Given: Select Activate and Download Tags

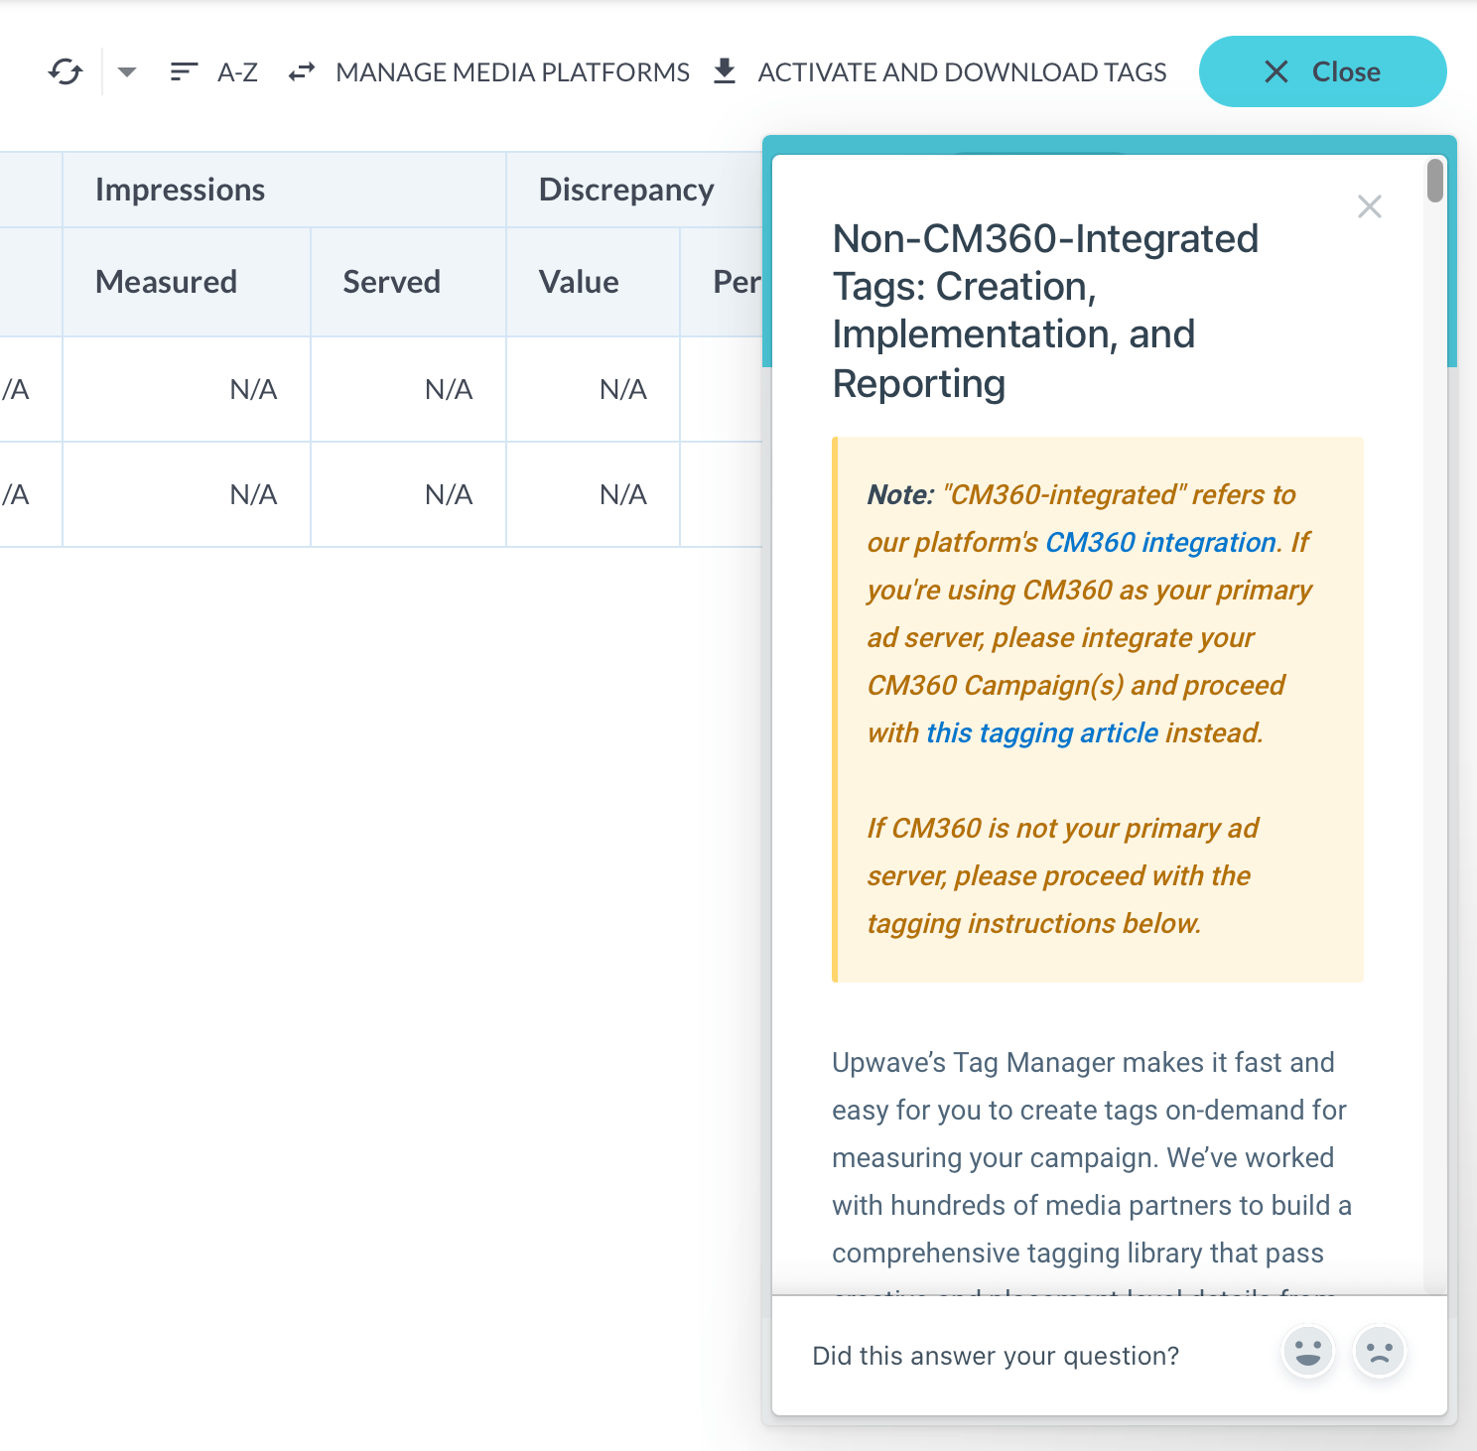Looking at the screenshot, I should tap(962, 71).
